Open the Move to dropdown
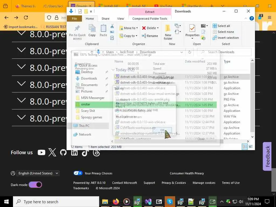Image resolution: width=276 pixels, height=207 pixels. pos(129,28)
